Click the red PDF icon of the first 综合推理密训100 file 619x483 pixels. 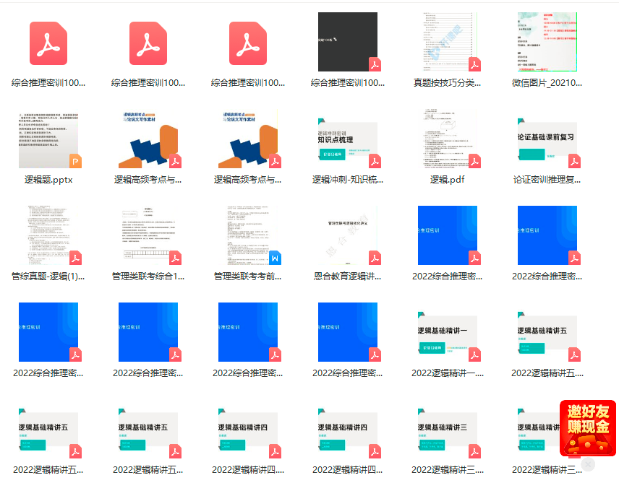click(48, 43)
